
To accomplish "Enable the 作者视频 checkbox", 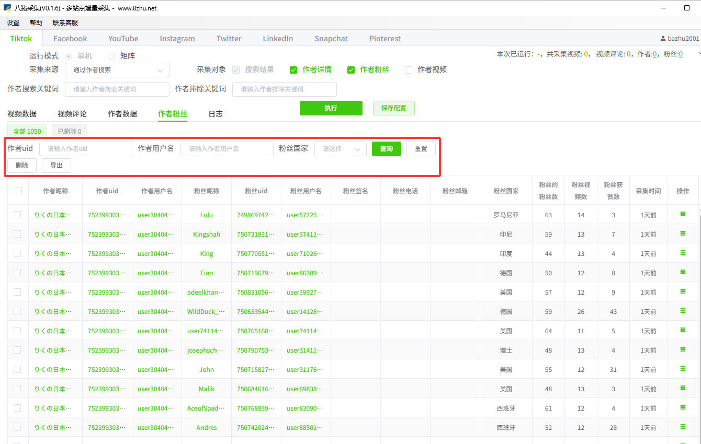I will click(x=409, y=69).
